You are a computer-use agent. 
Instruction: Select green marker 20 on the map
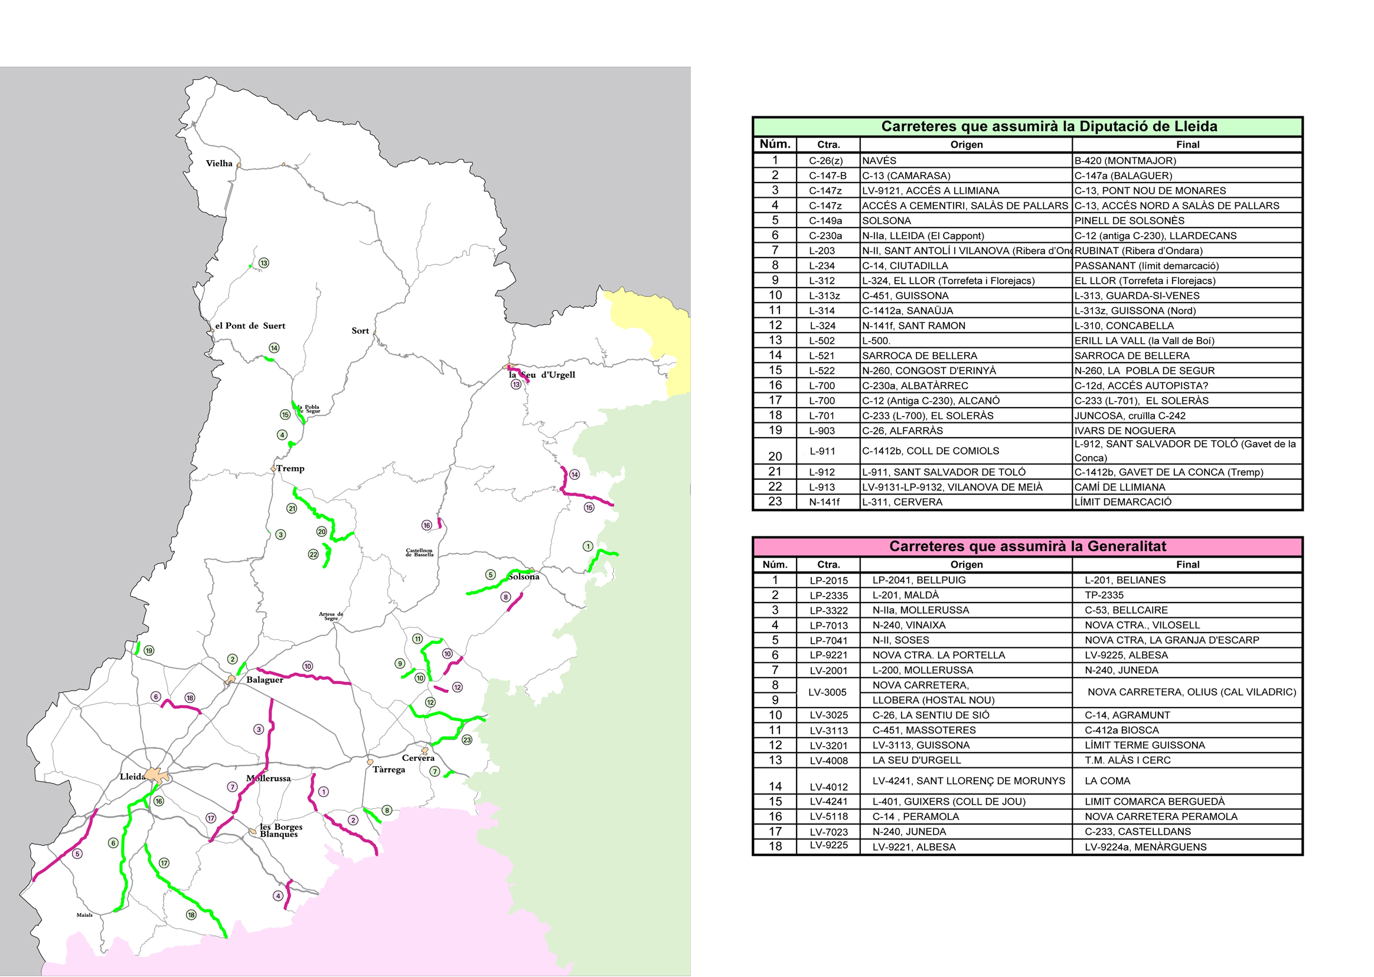(x=322, y=532)
